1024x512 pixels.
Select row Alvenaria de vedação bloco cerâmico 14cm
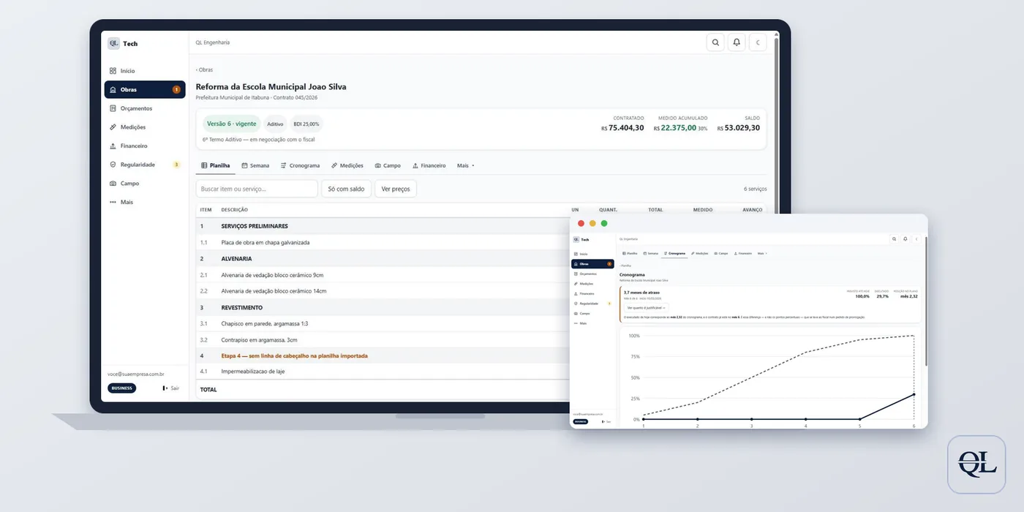[383, 291]
